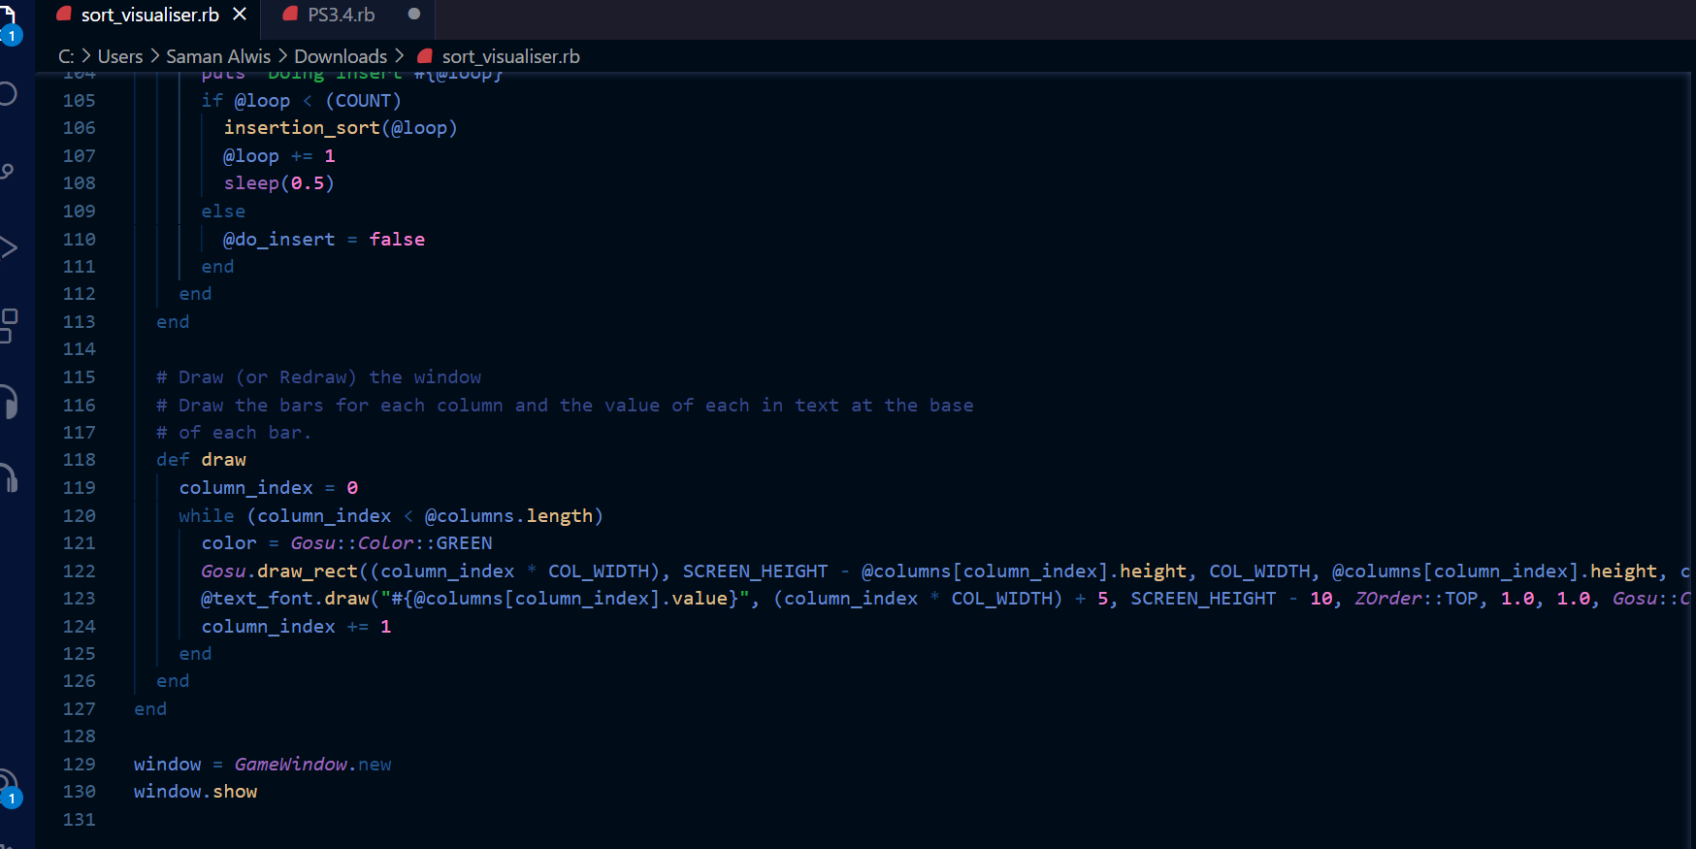Screen dimensions: 1696x849
Task: Click 'insertion_sort' call on line 106
Action: (302, 128)
